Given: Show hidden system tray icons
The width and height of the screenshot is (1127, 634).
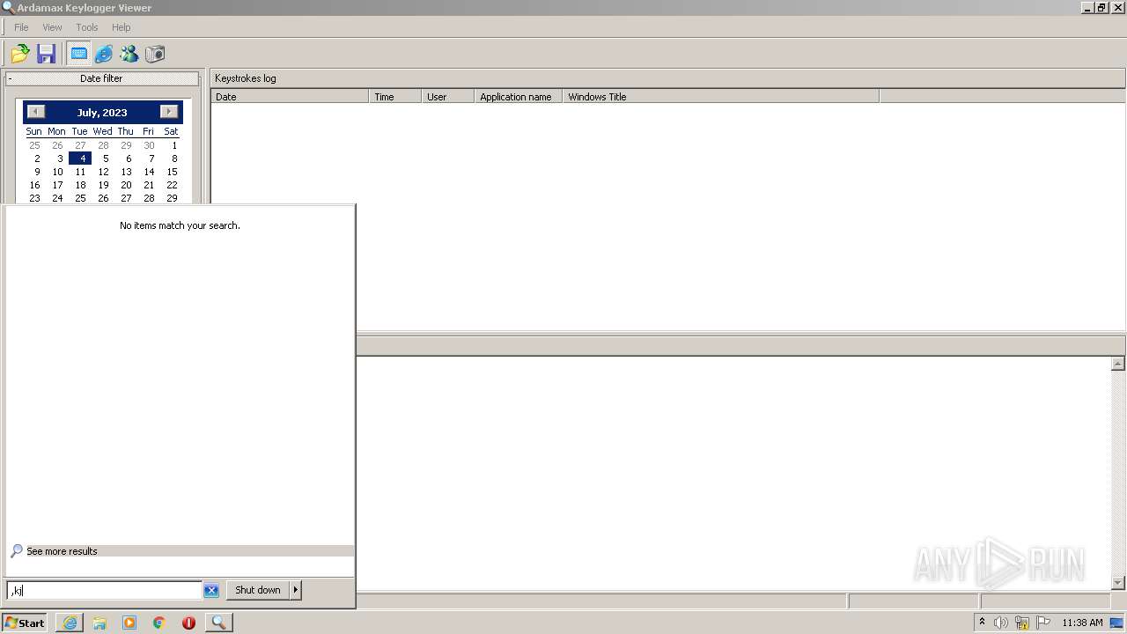Looking at the screenshot, I should point(982,623).
